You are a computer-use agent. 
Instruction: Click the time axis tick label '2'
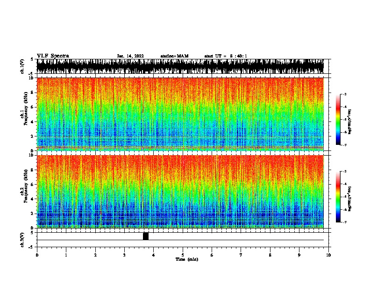coord(95,255)
